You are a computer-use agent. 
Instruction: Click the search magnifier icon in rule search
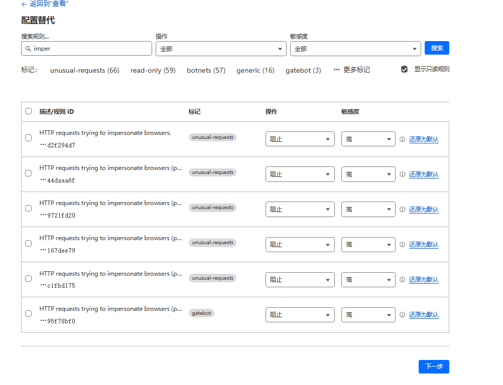[28, 49]
